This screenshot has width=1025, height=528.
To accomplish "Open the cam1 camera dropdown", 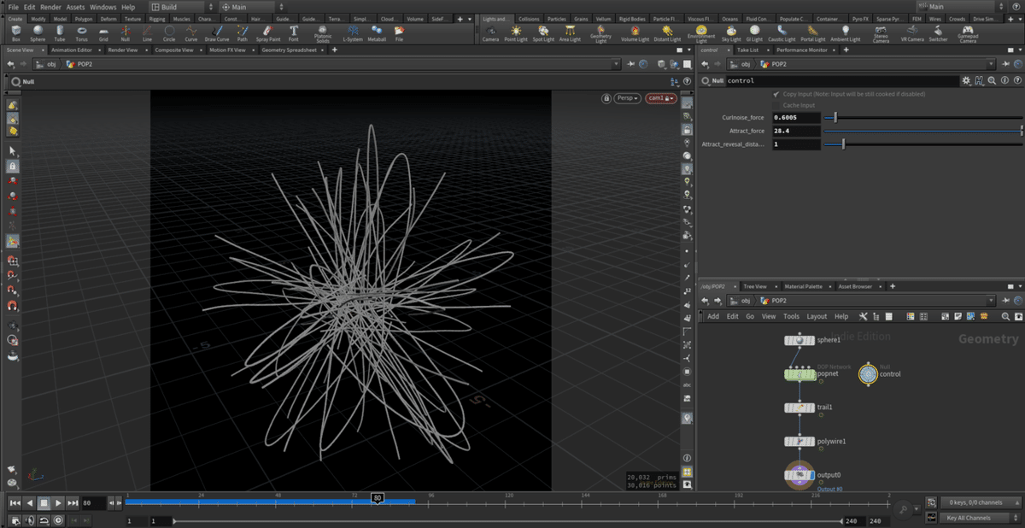I will [660, 98].
